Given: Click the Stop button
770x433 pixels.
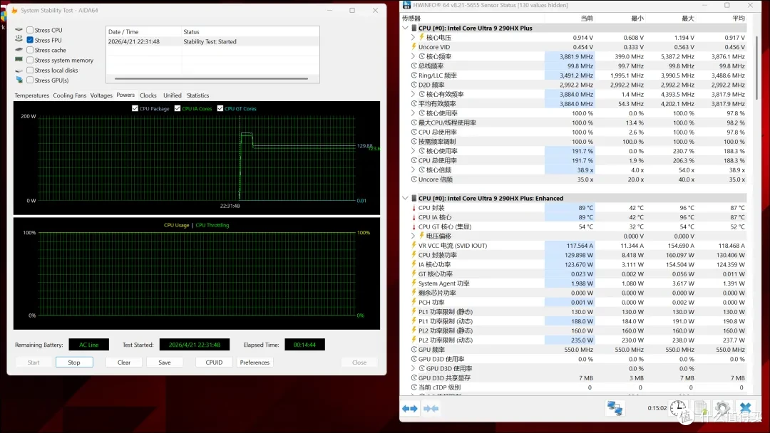Looking at the screenshot, I should [74, 362].
